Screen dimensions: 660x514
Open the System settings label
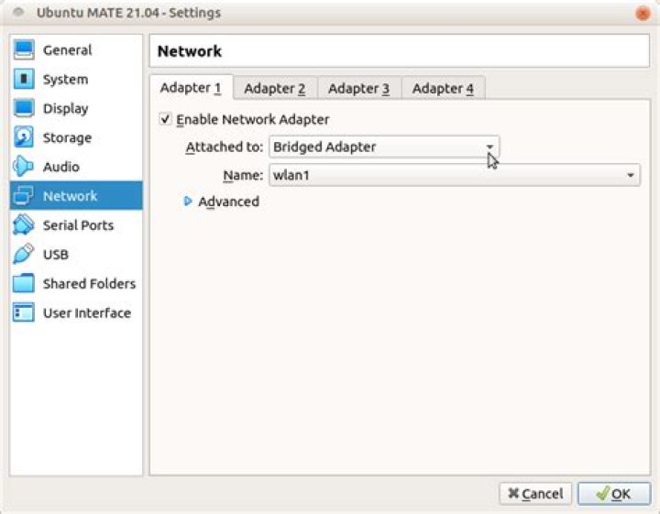[66, 79]
